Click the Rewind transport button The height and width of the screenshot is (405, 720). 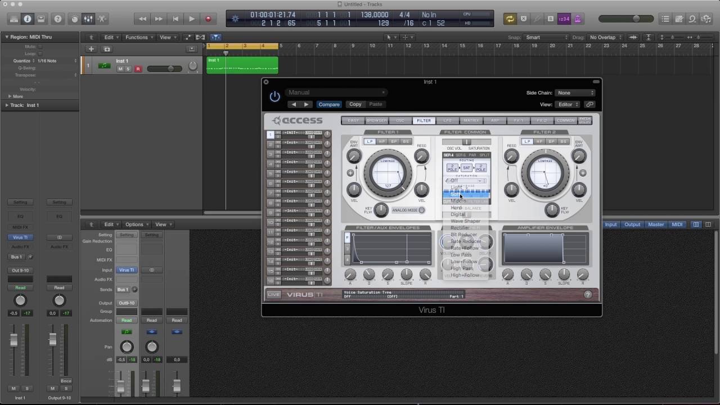[x=142, y=19]
